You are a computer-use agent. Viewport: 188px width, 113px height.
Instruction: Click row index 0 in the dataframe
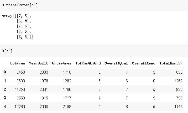pyautogui.click(x=5, y=72)
